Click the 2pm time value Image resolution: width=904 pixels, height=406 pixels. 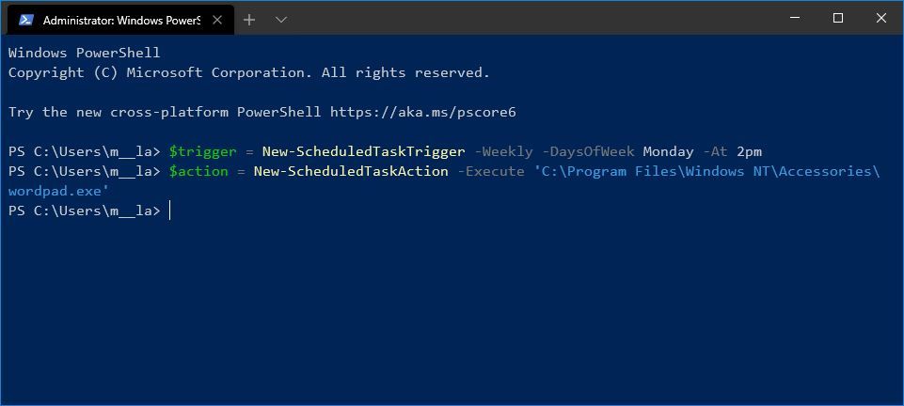(748, 151)
